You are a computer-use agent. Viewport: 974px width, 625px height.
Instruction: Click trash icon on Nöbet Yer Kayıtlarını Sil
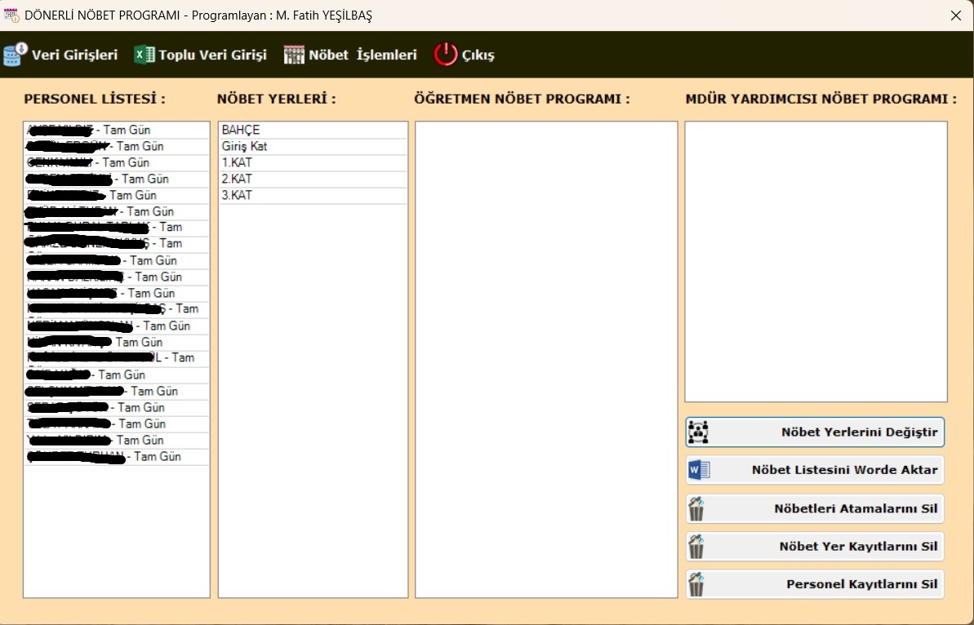point(696,547)
